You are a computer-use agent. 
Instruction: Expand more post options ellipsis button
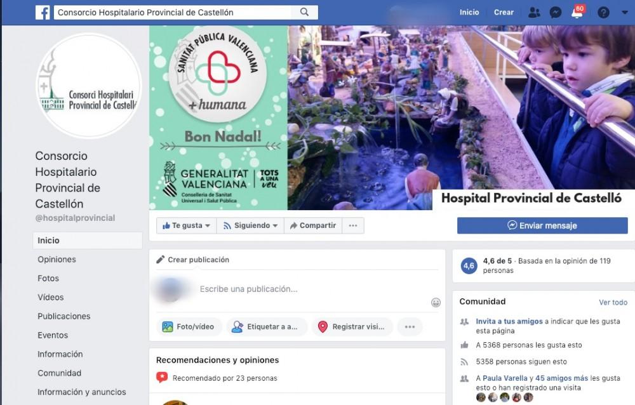410,327
